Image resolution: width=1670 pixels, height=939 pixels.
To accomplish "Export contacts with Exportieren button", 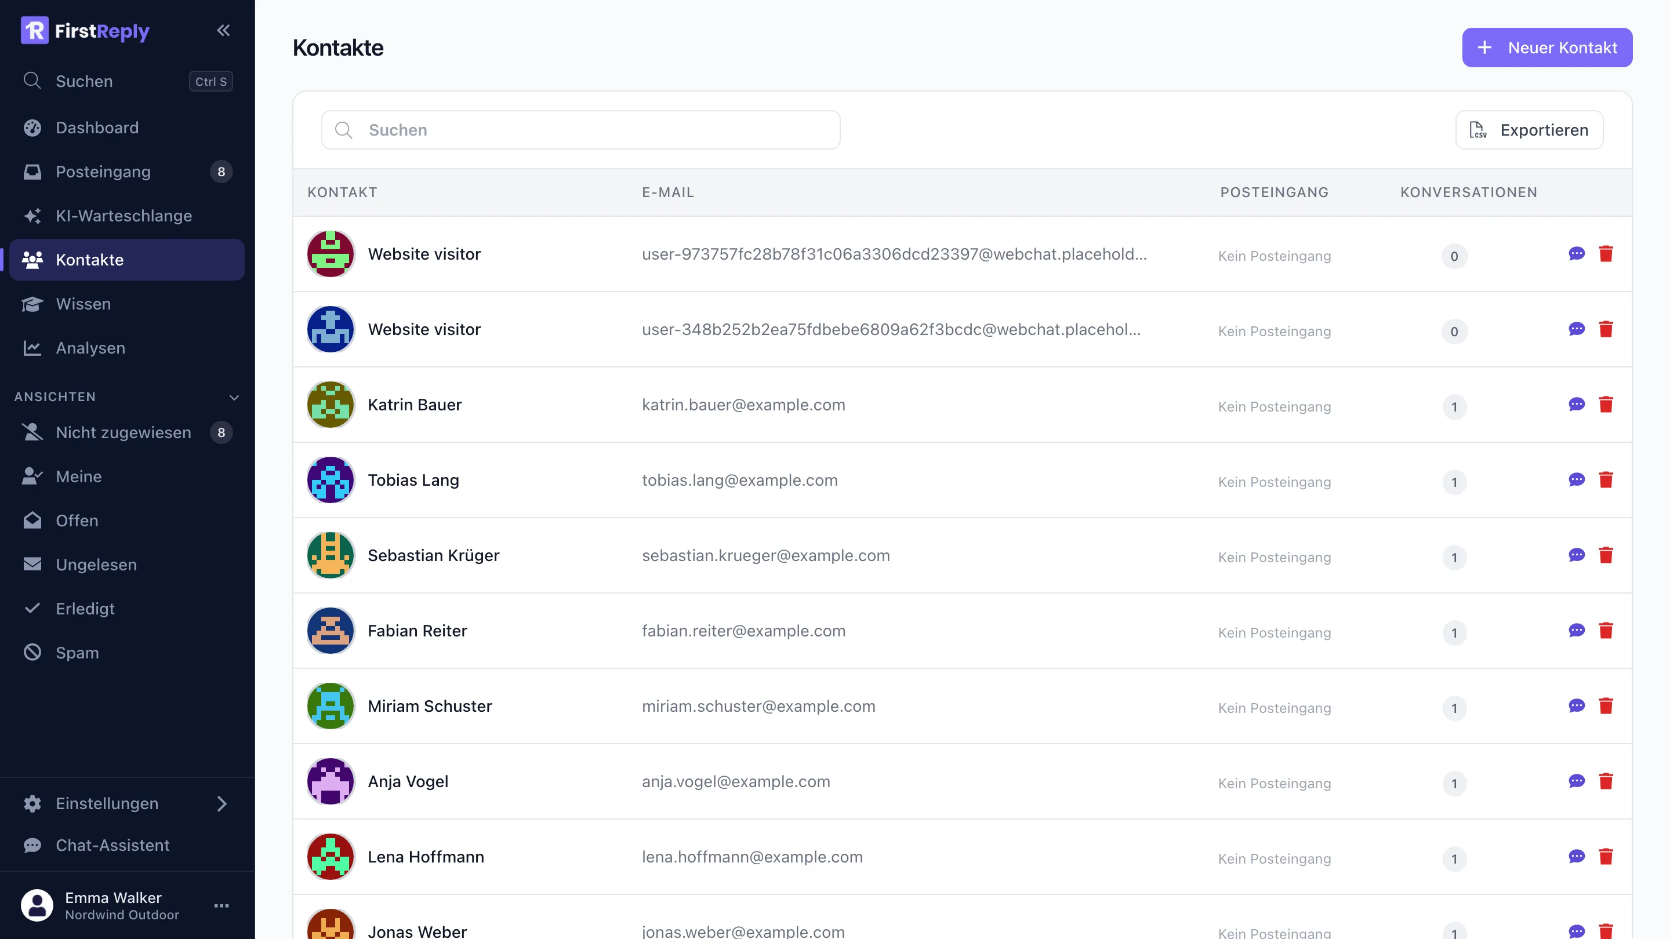I will (1529, 130).
